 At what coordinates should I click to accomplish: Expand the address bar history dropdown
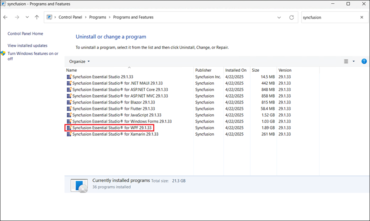pyautogui.click(x=279, y=17)
